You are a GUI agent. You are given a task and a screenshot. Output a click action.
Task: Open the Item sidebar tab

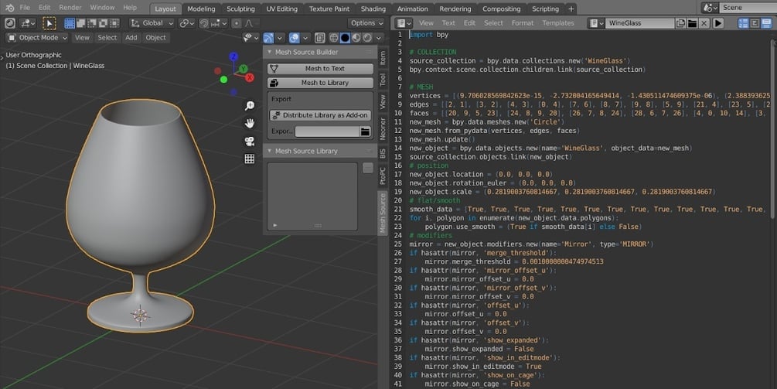point(383,59)
